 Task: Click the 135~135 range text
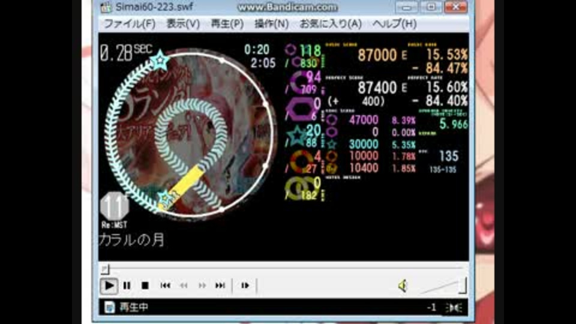[443, 170]
